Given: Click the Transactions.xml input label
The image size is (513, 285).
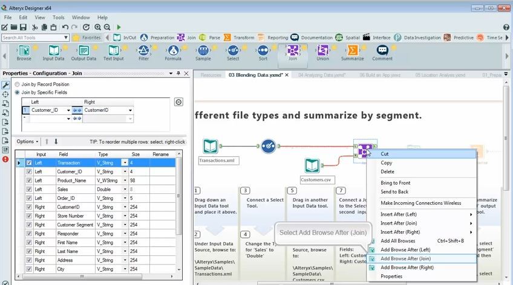Looking at the screenshot, I should coord(218,161).
